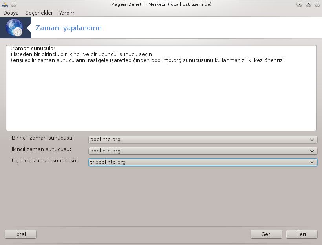The width and height of the screenshot is (322, 245).
Task: Click the Mageia app icon in title bar
Action: click(x=5, y=4)
